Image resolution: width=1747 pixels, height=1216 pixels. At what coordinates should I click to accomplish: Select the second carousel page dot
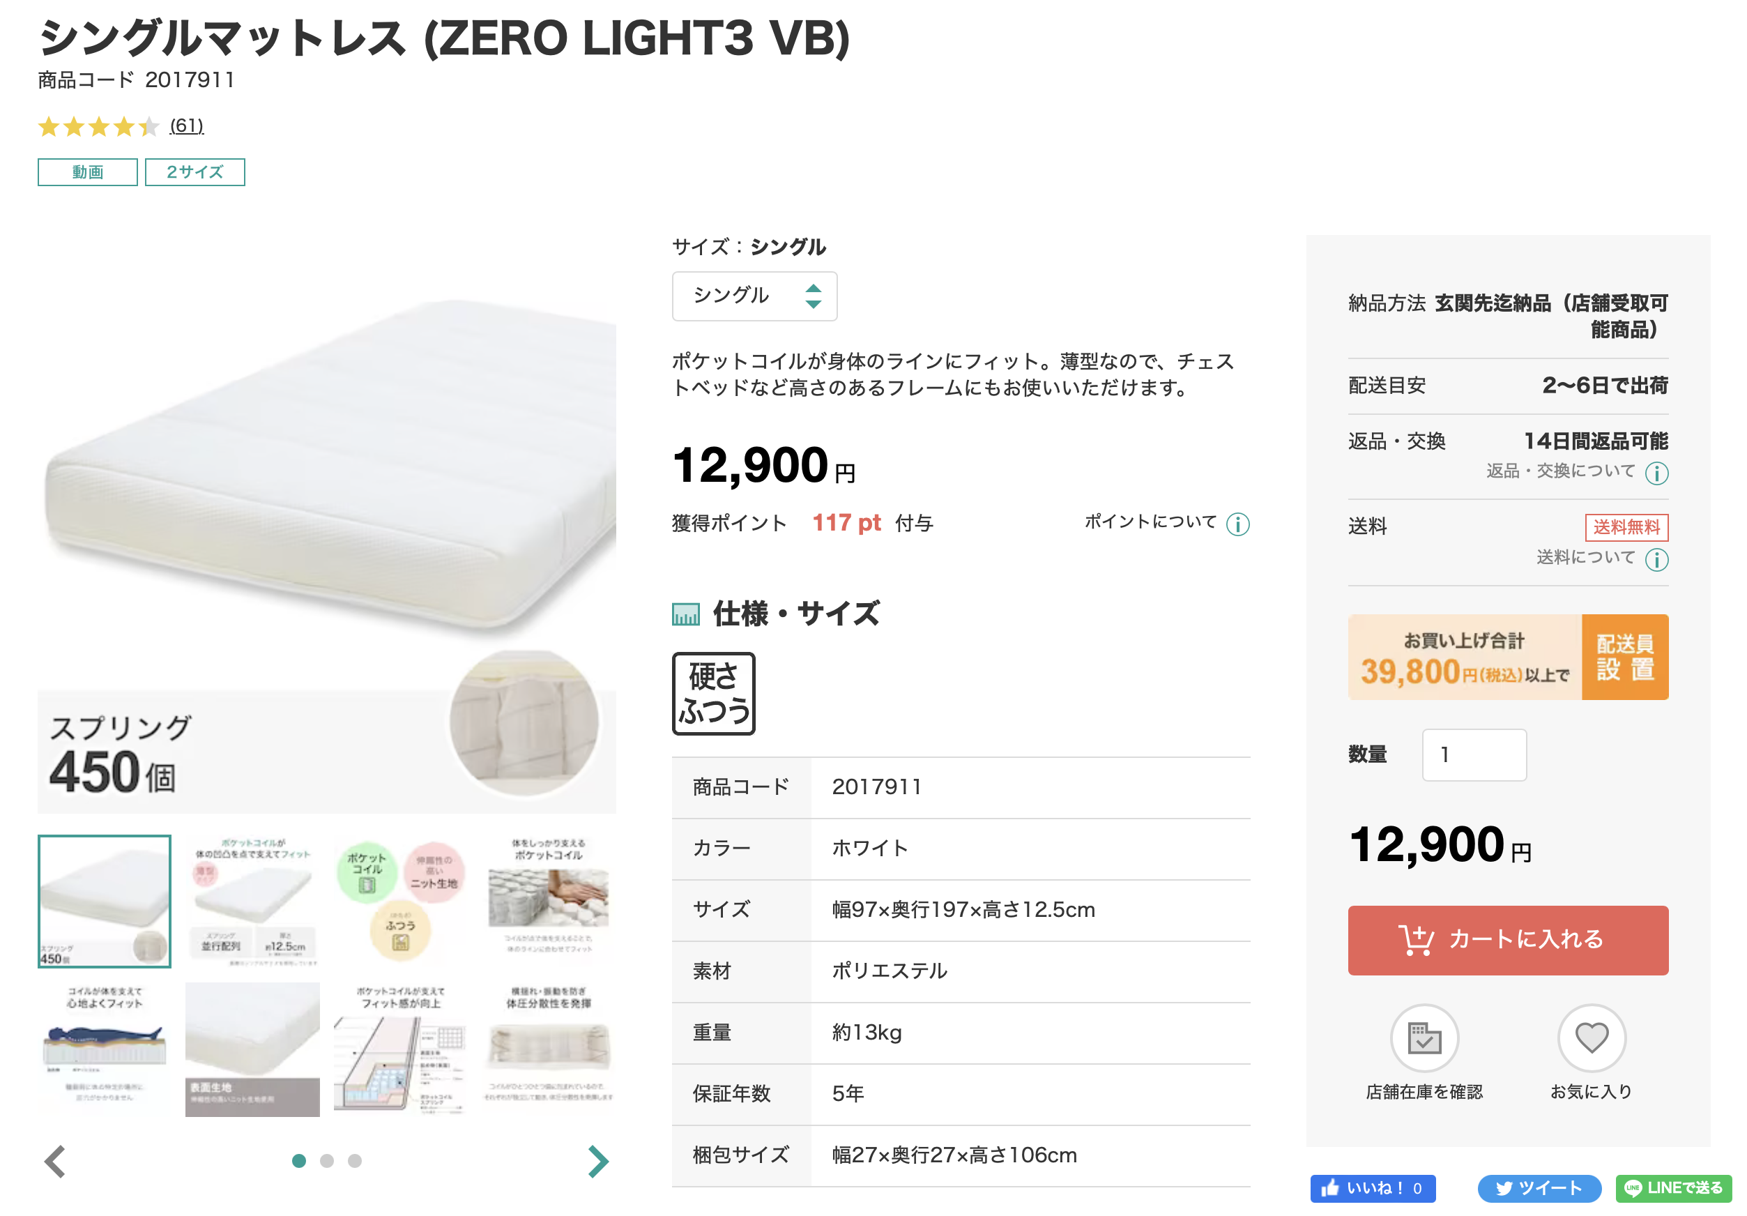[x=327, y=1160]
